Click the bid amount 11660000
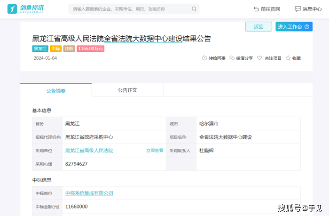The height and width of the screenshot is (216, 329). click(76, 207)
